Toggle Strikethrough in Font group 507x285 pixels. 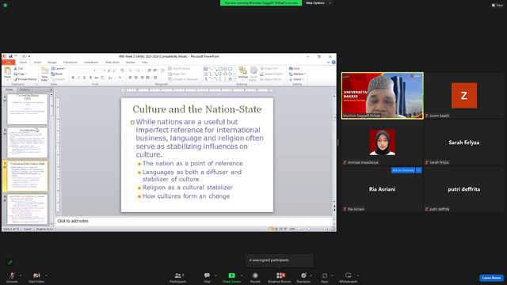(97, 78)
